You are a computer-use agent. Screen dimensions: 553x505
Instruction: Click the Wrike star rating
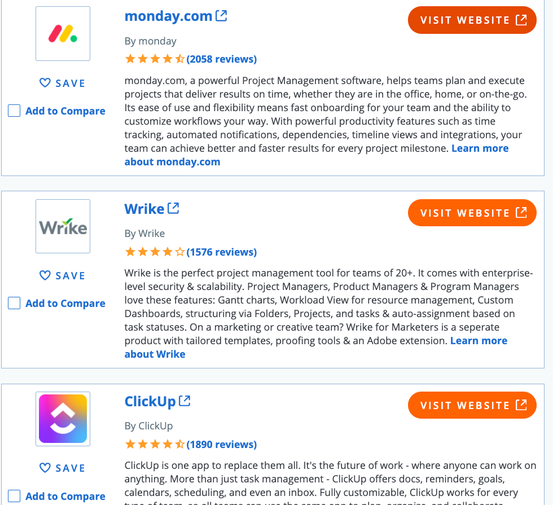(155, 252)
